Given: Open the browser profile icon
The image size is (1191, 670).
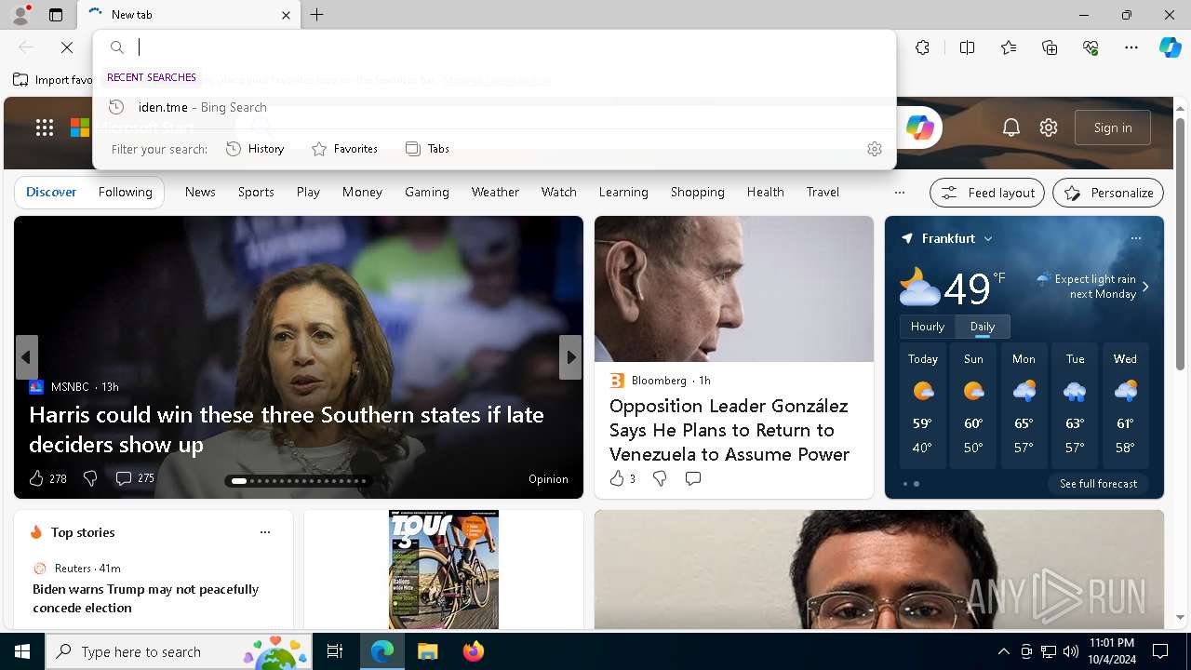Looking at the screenshot, I should coord(20,15).
